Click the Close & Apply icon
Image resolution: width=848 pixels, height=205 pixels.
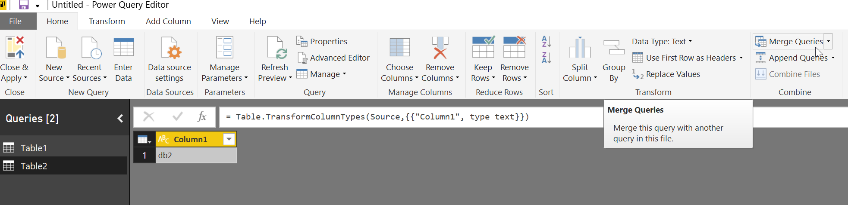pyautogui.click(x=15, y=47)
